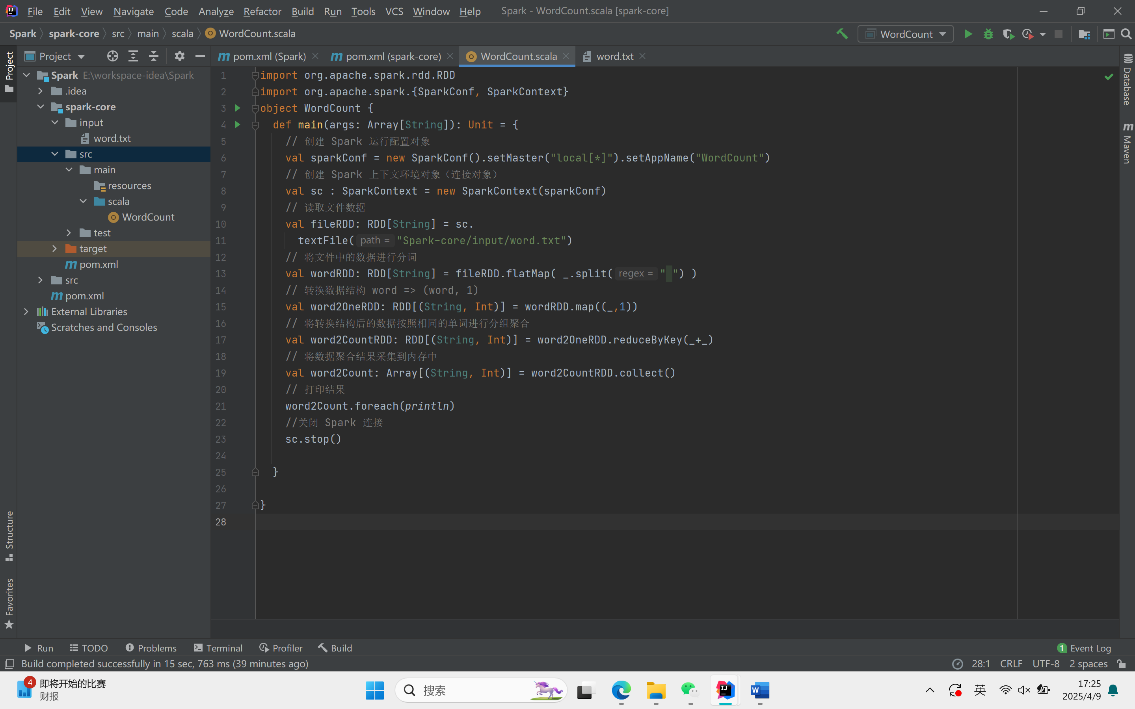Open the Maven tool window
The width and height of the screenshot is (1135, 709).
(1128, 143)
